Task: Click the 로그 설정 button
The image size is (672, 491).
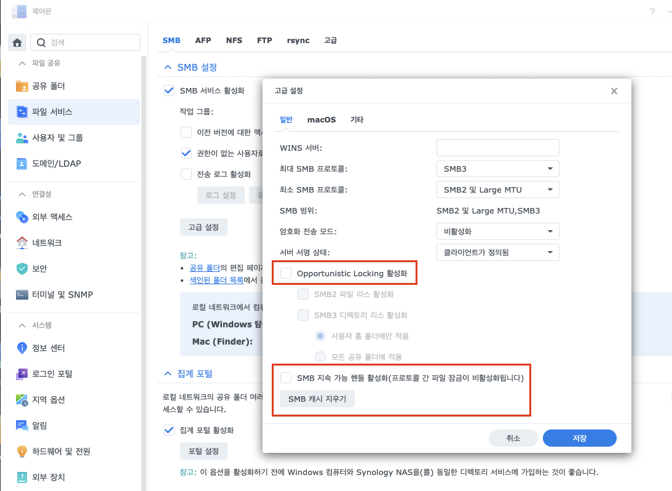Action: pos(221,195)
